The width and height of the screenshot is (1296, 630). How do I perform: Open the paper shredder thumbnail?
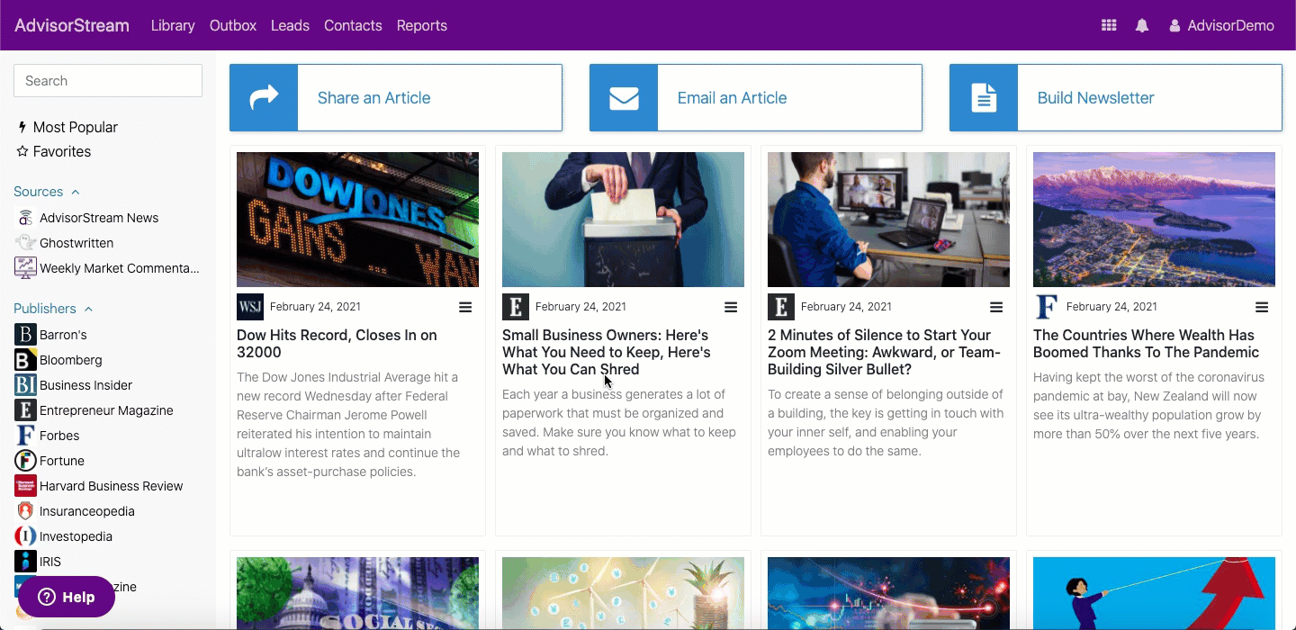(623, 220)
